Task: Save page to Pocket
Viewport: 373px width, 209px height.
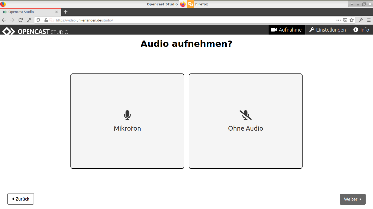Action: pyautogui.click(x=345, y=20)
